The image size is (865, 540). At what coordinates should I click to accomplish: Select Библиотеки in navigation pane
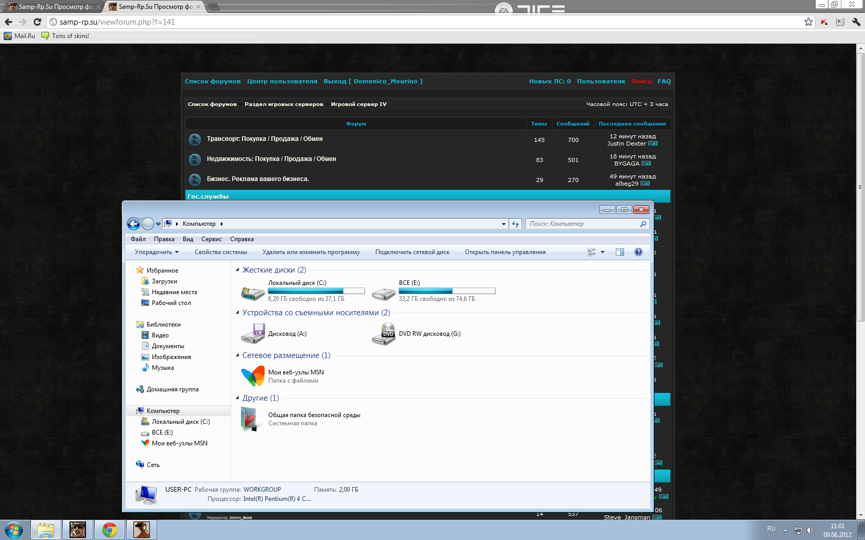pyautogui.click(x=163, y=325)
